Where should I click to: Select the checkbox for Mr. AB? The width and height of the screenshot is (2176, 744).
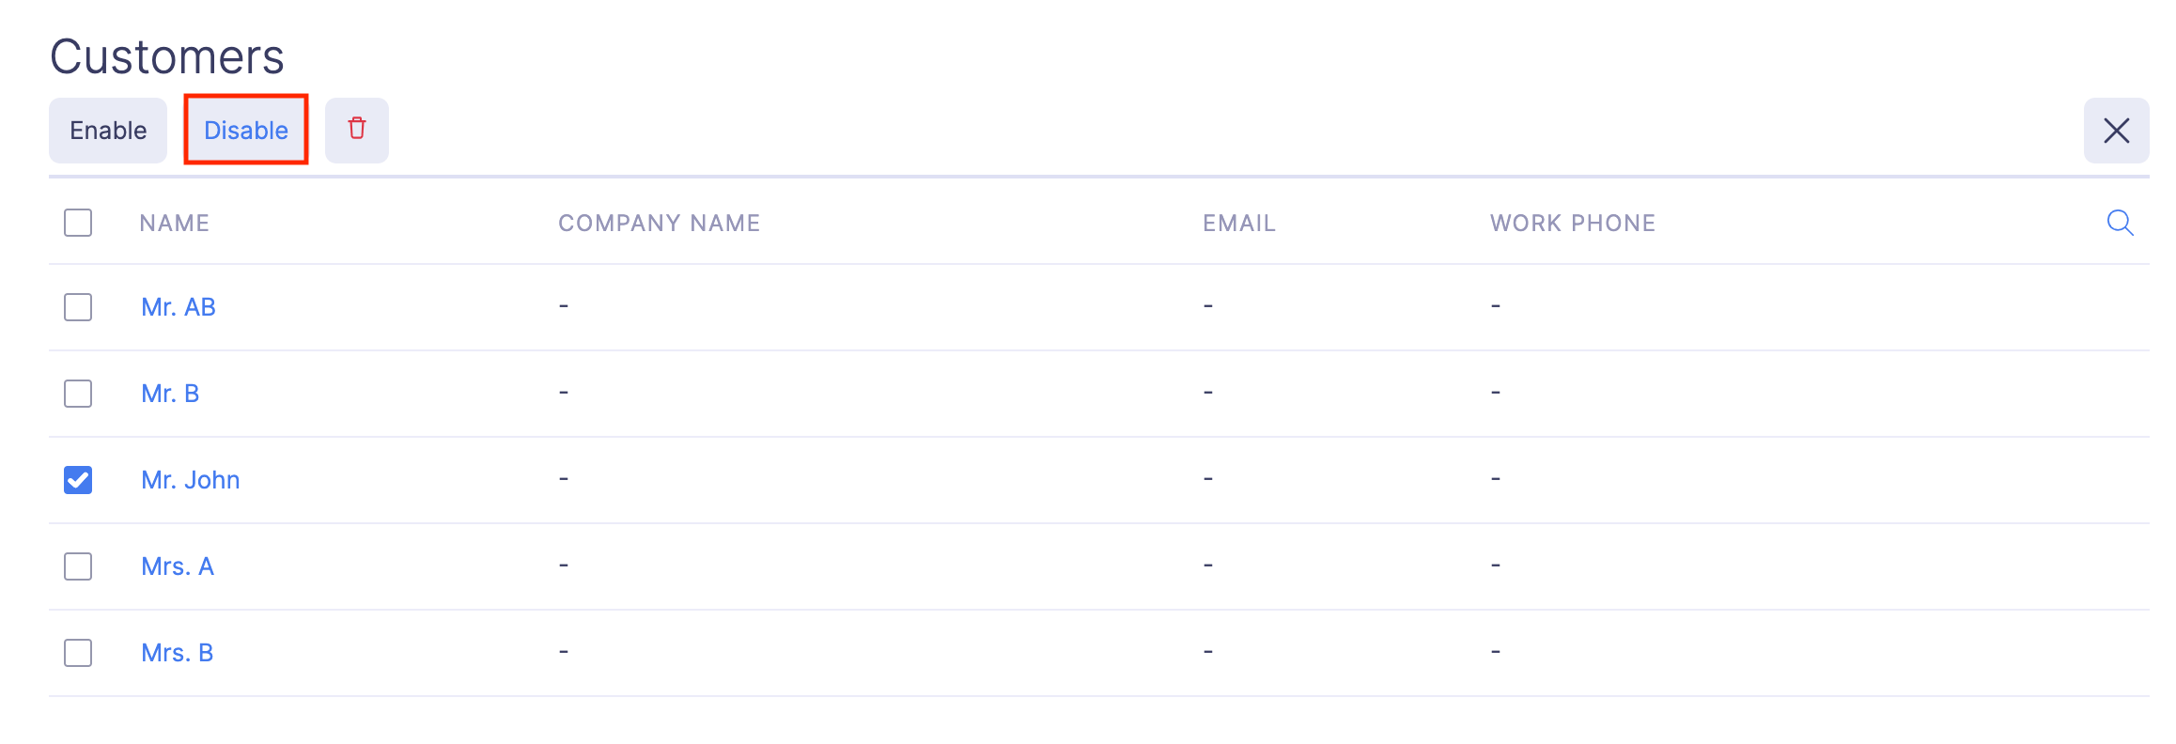pyautogui.click(x=77, y=307)
